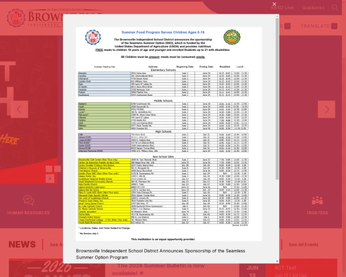Click the 'Summer Feeding Site' column header
This screenshot has height=277, width=346.
(104, 66)
